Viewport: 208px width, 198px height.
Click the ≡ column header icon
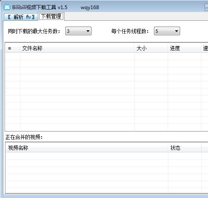(10, 48)
